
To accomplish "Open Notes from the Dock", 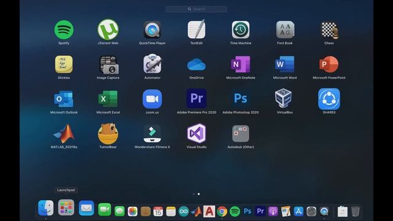I will (171, 211).
